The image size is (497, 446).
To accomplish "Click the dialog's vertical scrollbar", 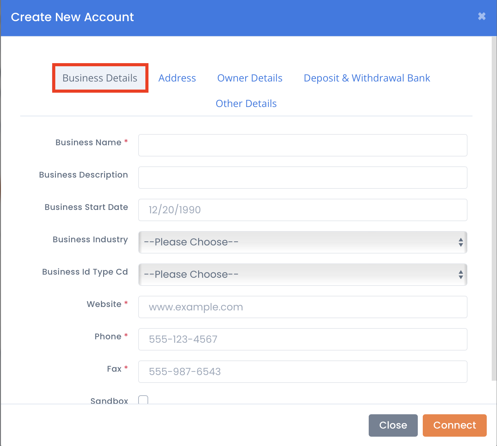I will pyautogui.click(x=494, y=208).
